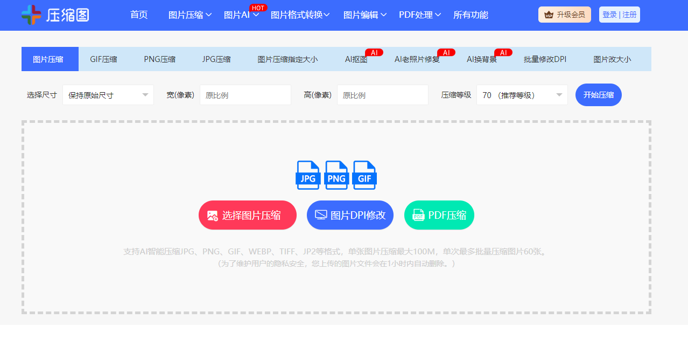Click the monitor icon on 图片DPI修改 button
688x360 pixels.
[320, 214]
